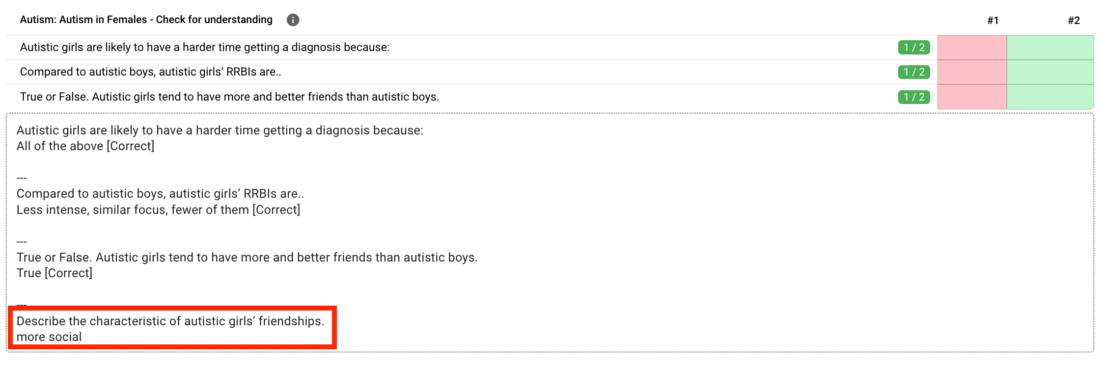This screenshot has width=1102, height=366.
Task: Click the #1 attempt column header
Action: [993, 20]
